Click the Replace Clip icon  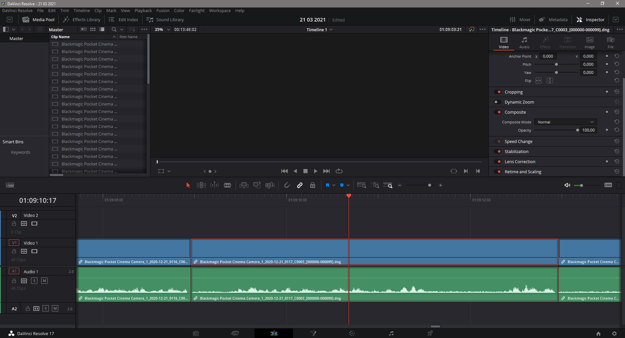click(x=270, y=185)
